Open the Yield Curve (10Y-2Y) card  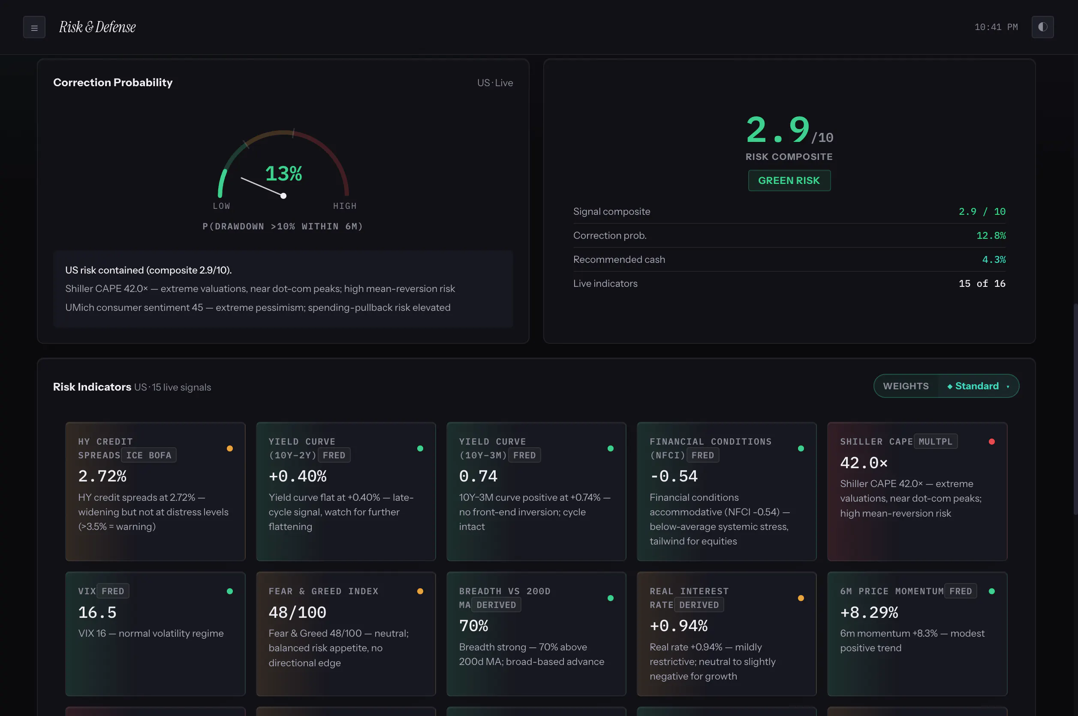(346, 491)
